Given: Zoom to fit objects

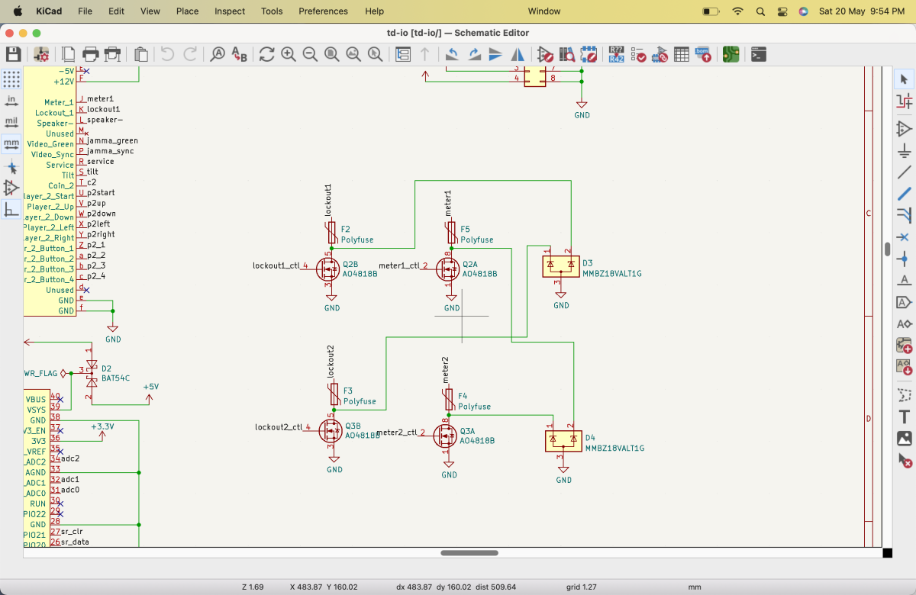Looking at the screenshot, I should pyautogui.click(x=353, y=54).
